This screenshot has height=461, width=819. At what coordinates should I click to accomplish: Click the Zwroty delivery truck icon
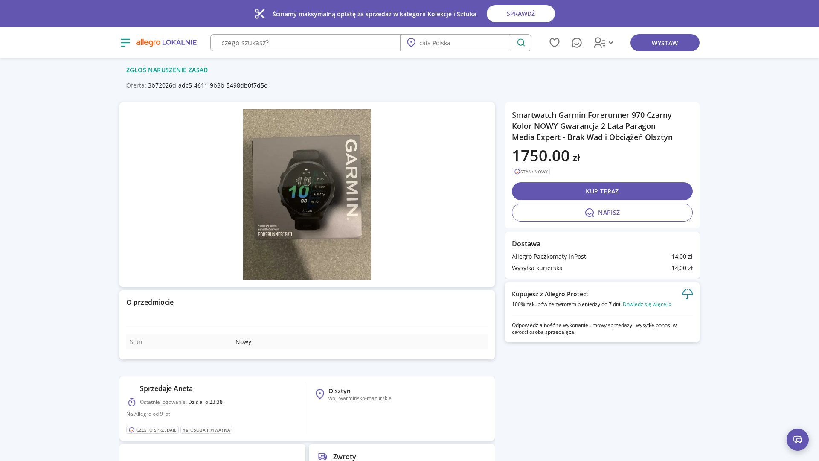coord(323,457)
